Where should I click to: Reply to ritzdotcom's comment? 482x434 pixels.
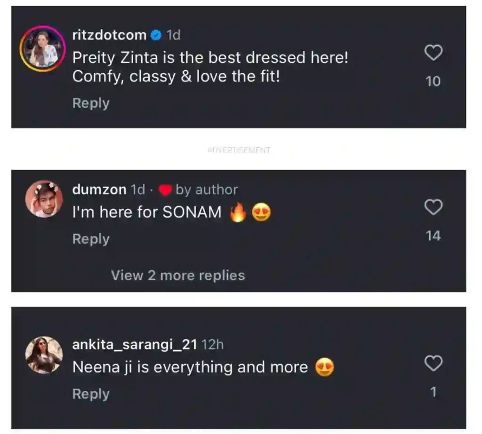[x=90, y=103]
